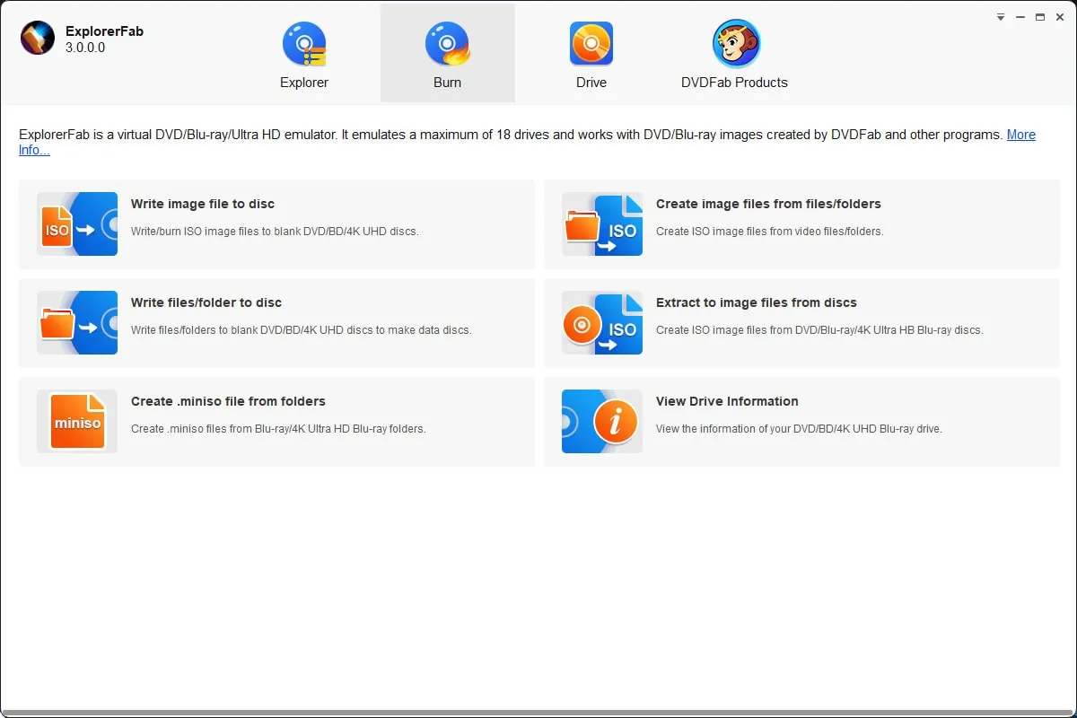
Task: Click the Write image file to disc icon
Action: 77,224
